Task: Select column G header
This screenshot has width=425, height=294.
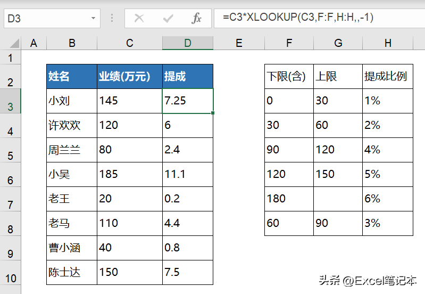Action: [x=338, y=43]
